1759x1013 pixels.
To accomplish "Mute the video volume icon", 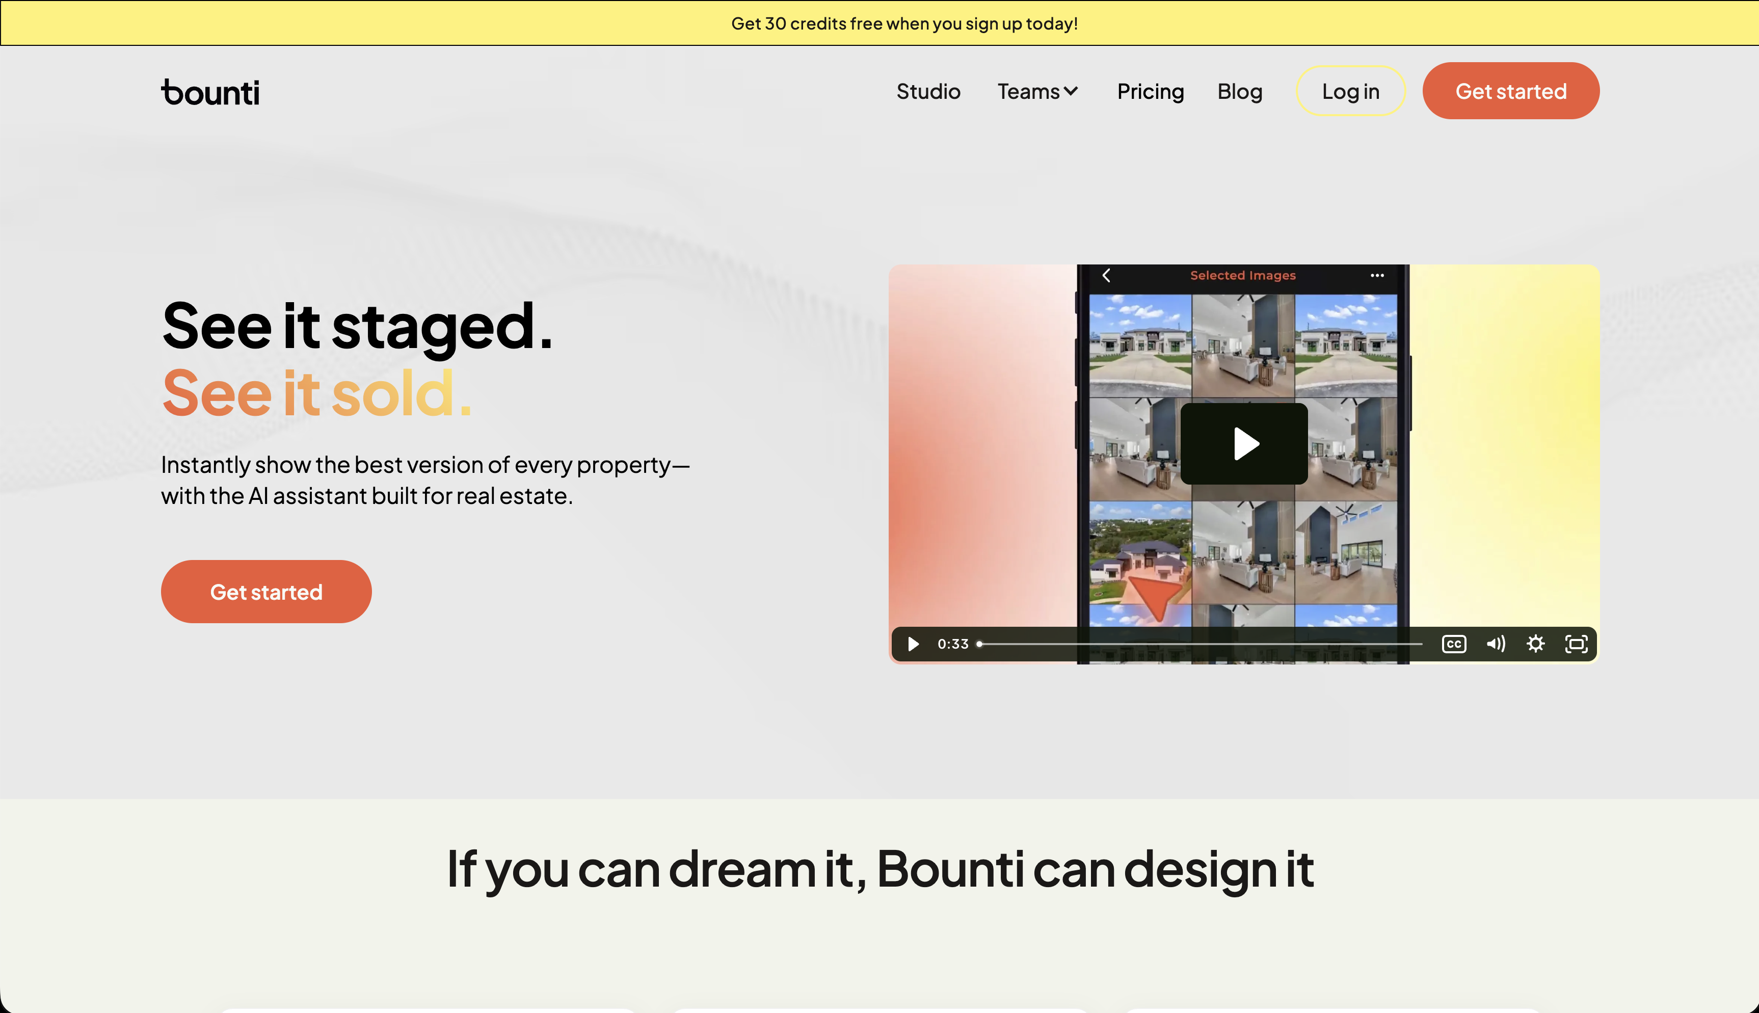I will pyautogui.click(x=1496, y=644).
